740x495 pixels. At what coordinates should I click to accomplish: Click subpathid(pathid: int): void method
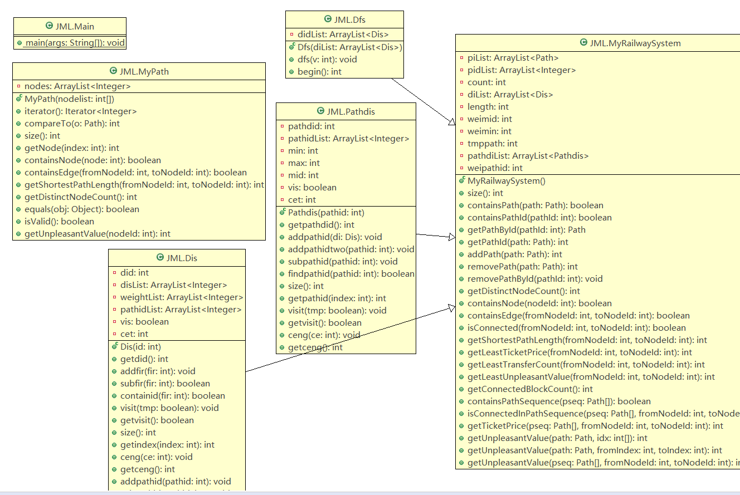tap(343, 261)
